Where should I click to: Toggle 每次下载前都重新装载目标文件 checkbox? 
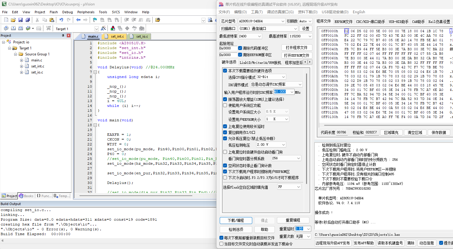click(x=221, y=238)
